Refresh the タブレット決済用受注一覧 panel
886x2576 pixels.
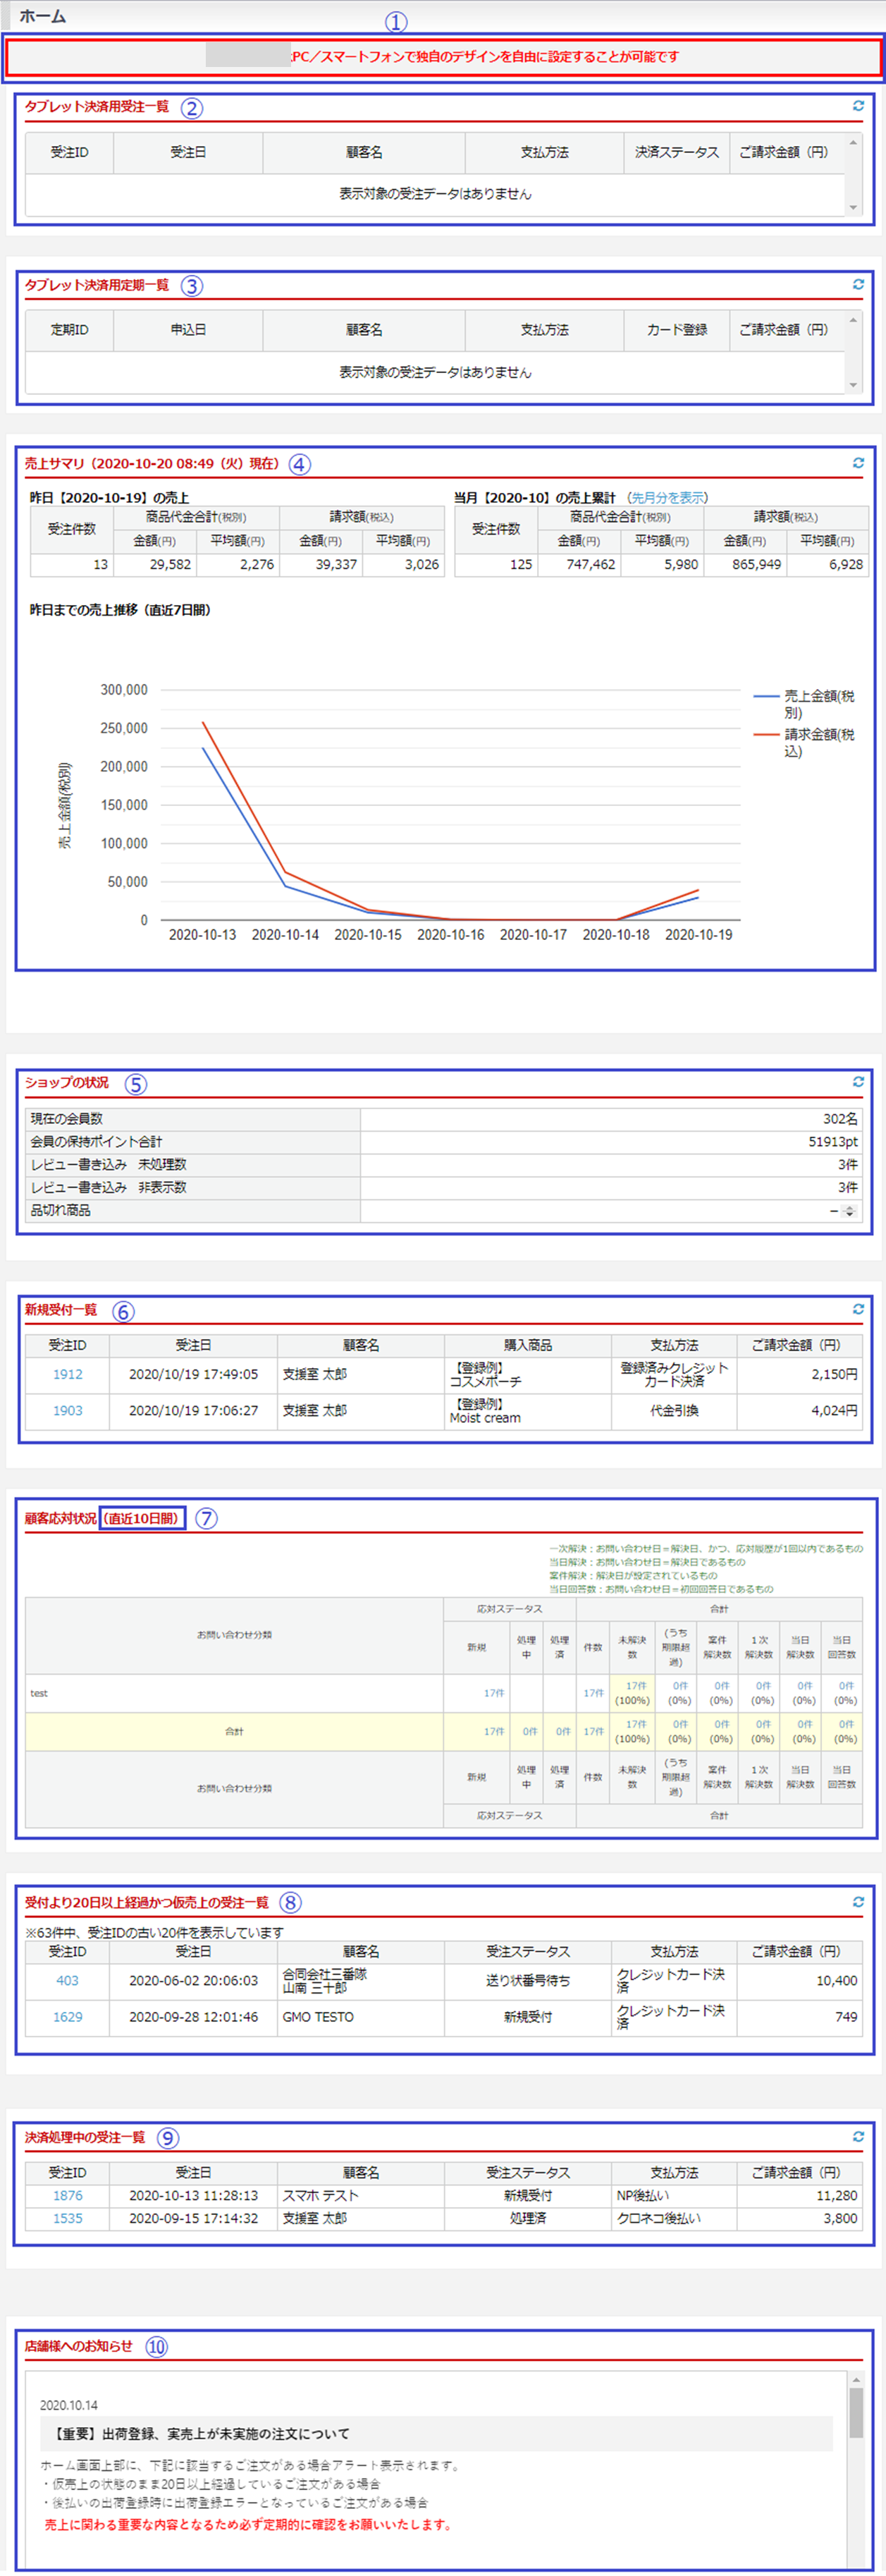858,106
